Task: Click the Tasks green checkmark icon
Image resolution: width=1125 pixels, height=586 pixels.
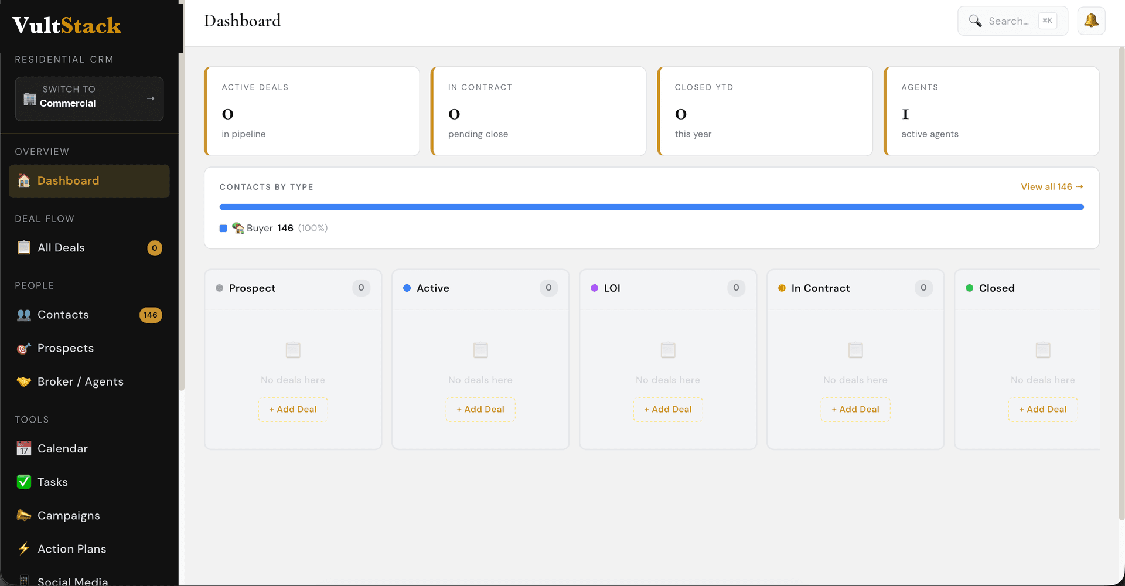Action: (x=24, y=482)
